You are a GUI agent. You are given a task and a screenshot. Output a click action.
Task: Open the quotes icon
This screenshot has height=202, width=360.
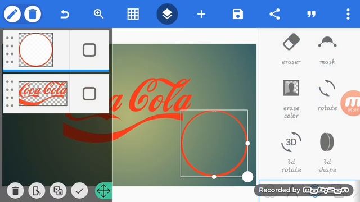tap(311, 15)
